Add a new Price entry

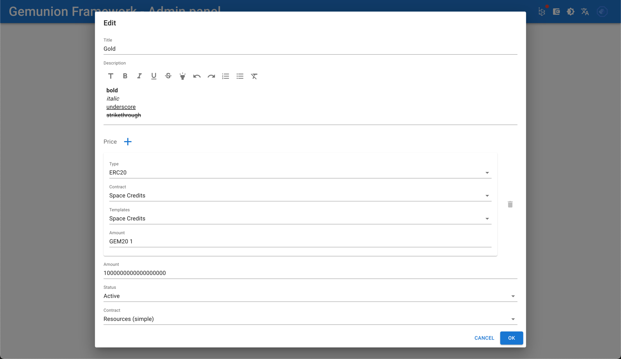[128, 142]
